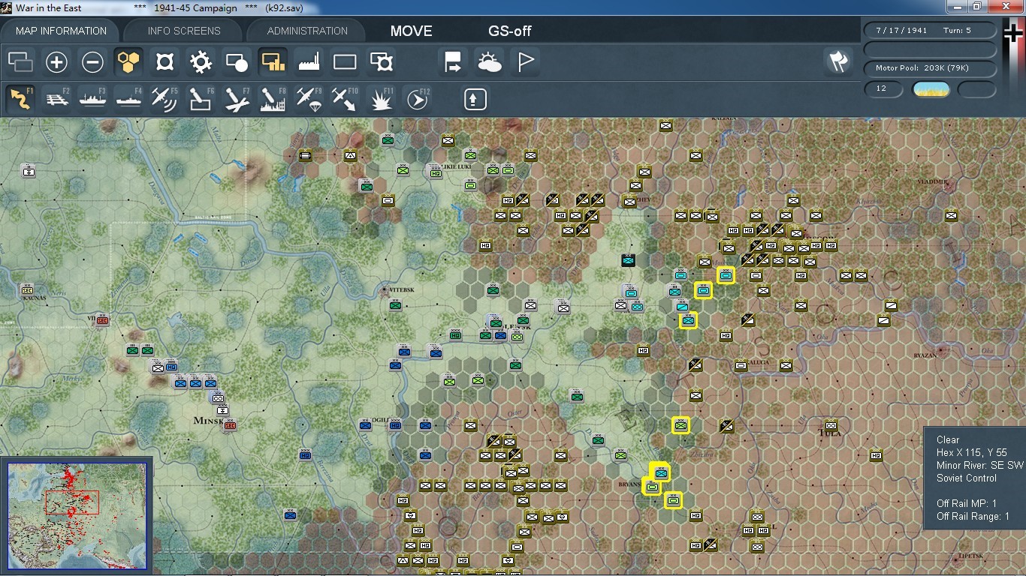
Task: Toggle the yellow hex grid display
Action: tap(128, 61)
